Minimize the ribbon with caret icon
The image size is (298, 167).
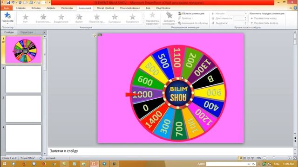coord(291,8)
